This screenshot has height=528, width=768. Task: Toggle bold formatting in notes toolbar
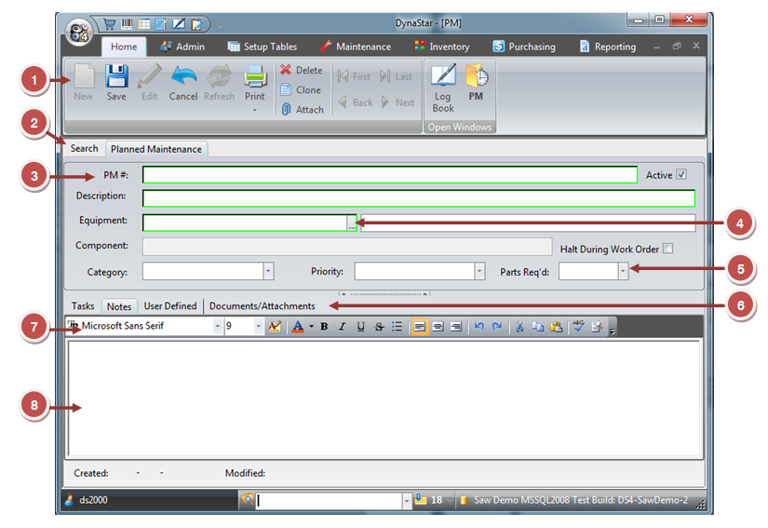324,327
